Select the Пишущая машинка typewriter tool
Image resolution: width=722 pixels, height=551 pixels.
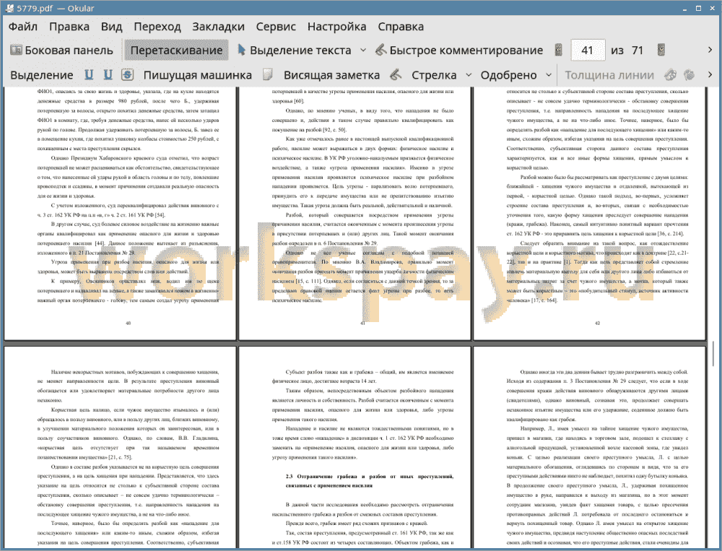click(x=198, y=75)
